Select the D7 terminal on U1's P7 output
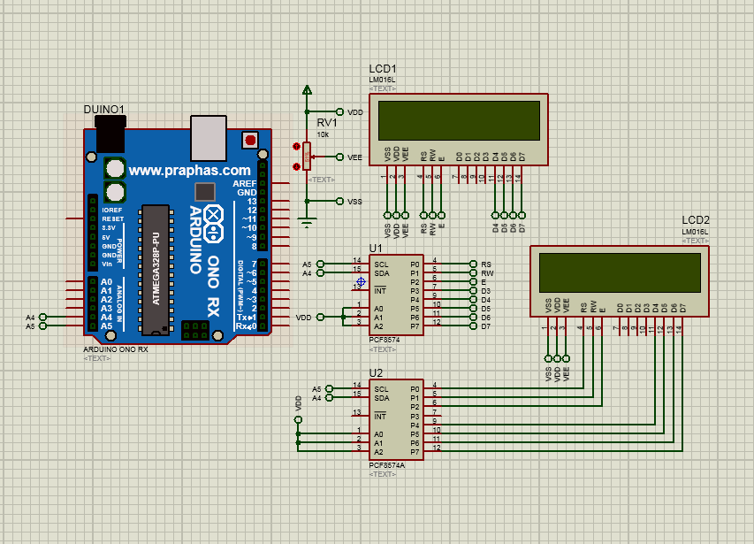Image resolution: width=754 pixels, height=544 pixels. [x=473, y=326]
